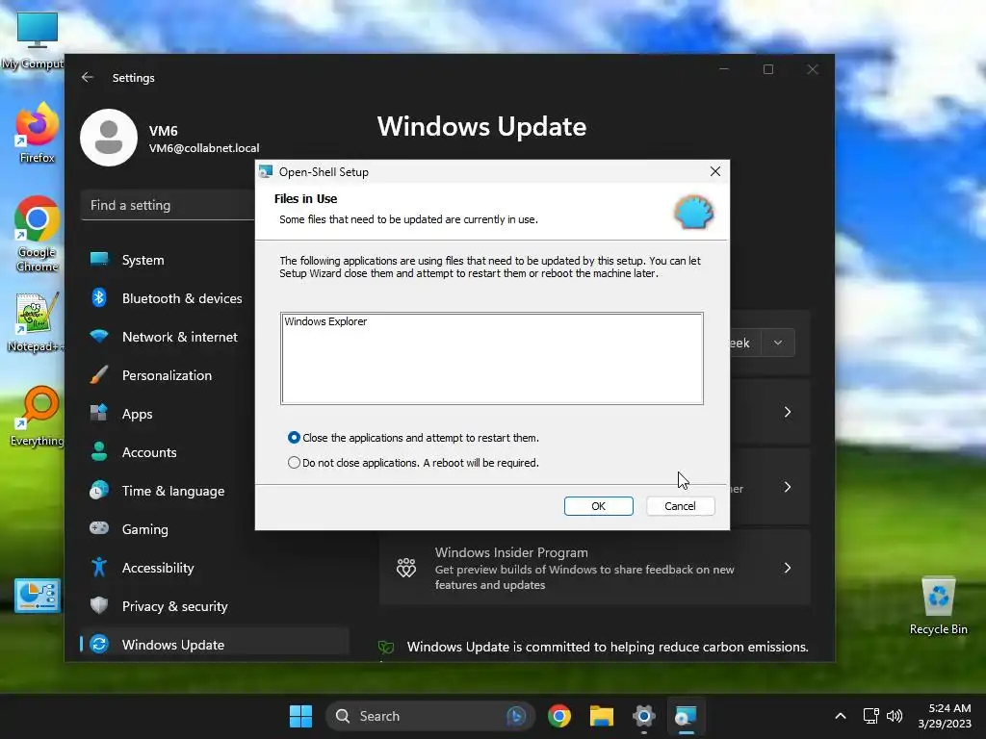Click the Accessibility figure icon in sidebar
This screenshot has height=739, width=986.
tap(99, 567)
